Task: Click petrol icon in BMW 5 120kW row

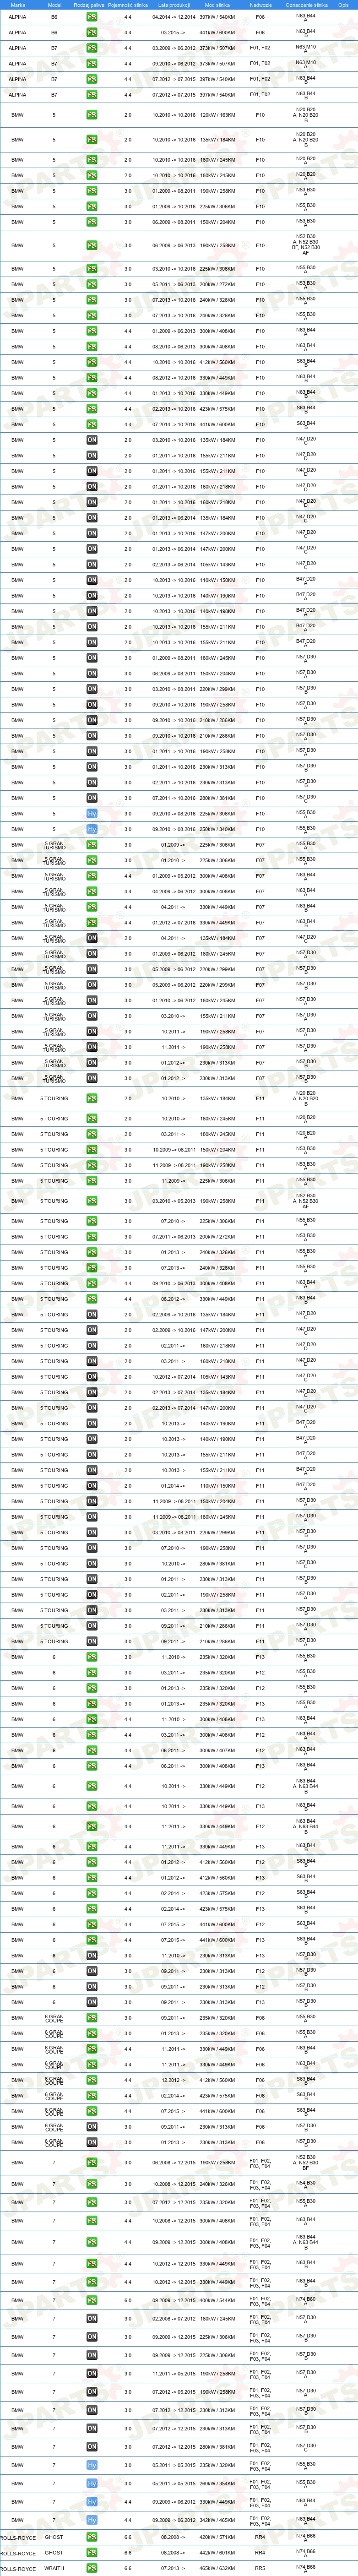Action: click(x=92, y=115)
